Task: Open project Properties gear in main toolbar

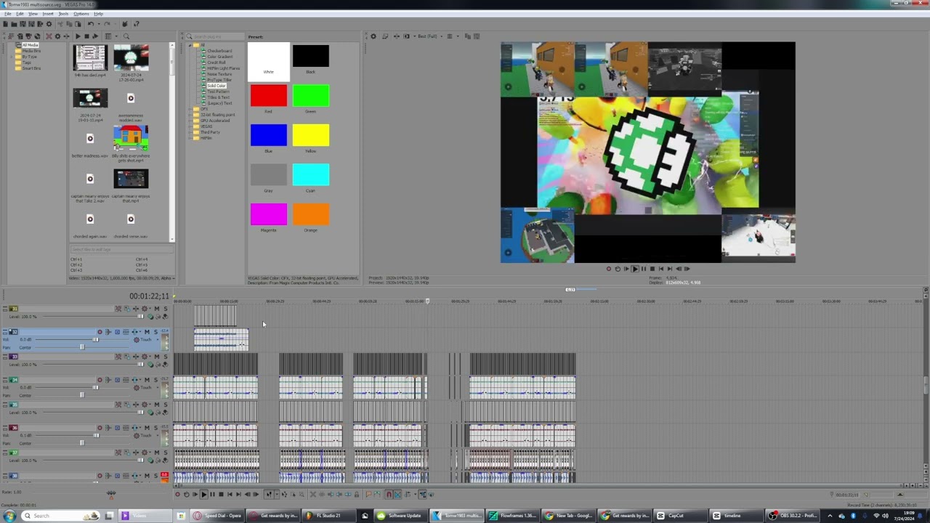Action: [49, 24]
